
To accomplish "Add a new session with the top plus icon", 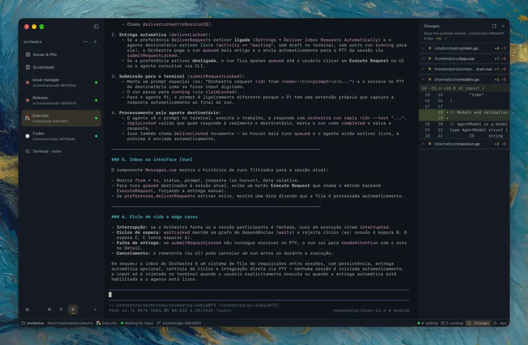I will 95,42.
